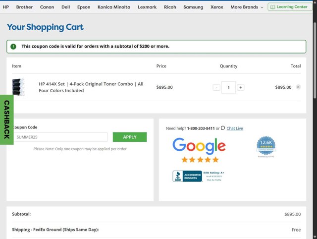
Task: Open the Canon brand menu item
Action: click(x=47, y=7)
